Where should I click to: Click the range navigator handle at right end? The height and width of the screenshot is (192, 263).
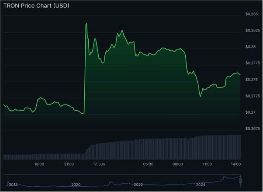coord(241,181)
